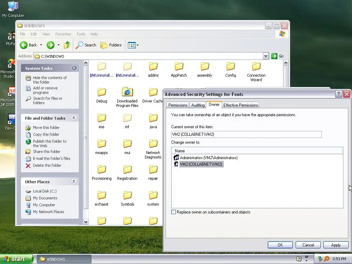Click the Name column header
352x264 pixels.
[257, 151]
